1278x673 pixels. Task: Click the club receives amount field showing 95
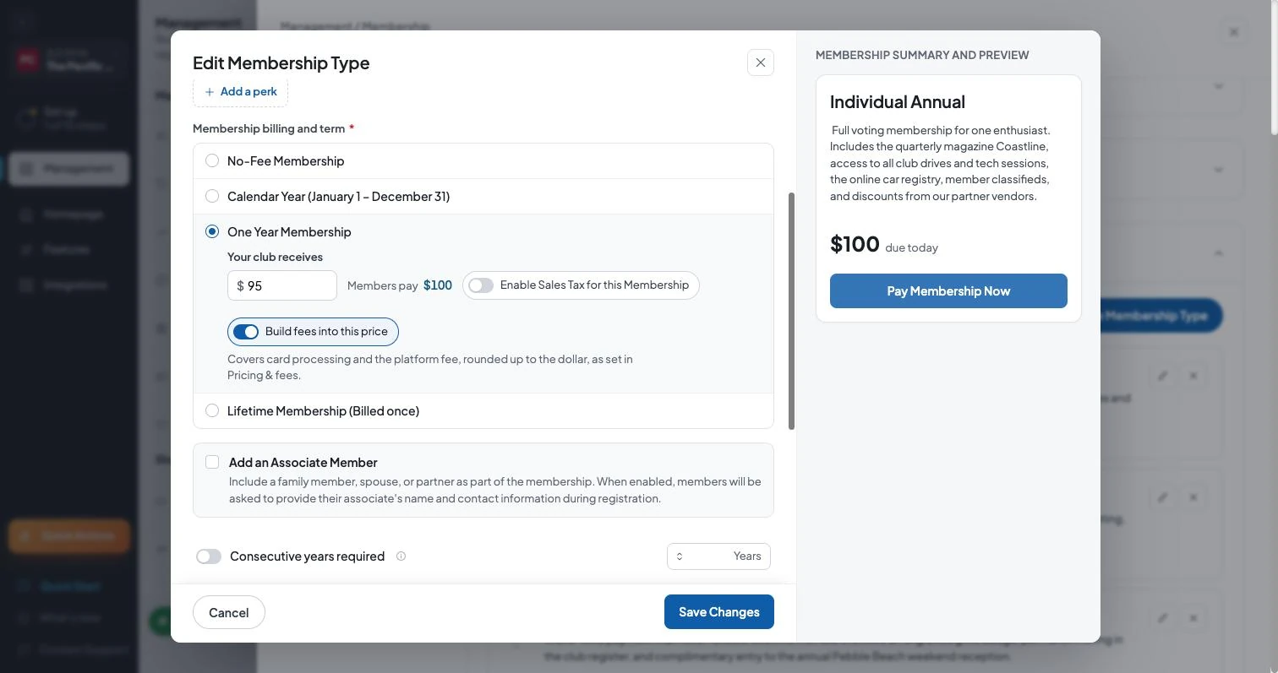(x=282, y=285)
